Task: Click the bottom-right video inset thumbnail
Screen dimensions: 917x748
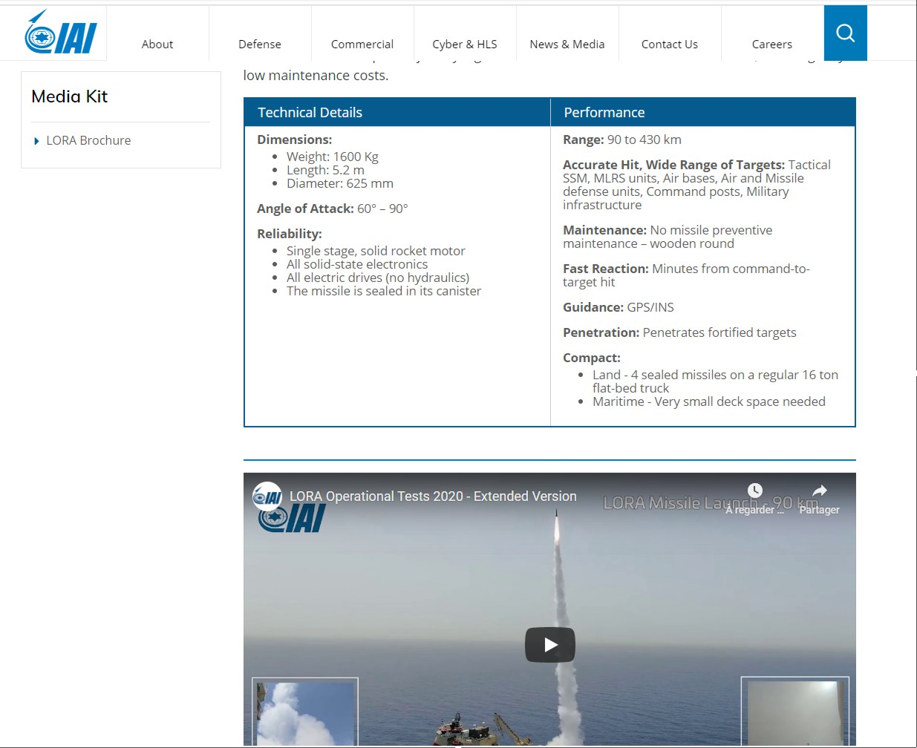Action: point(795,712)
